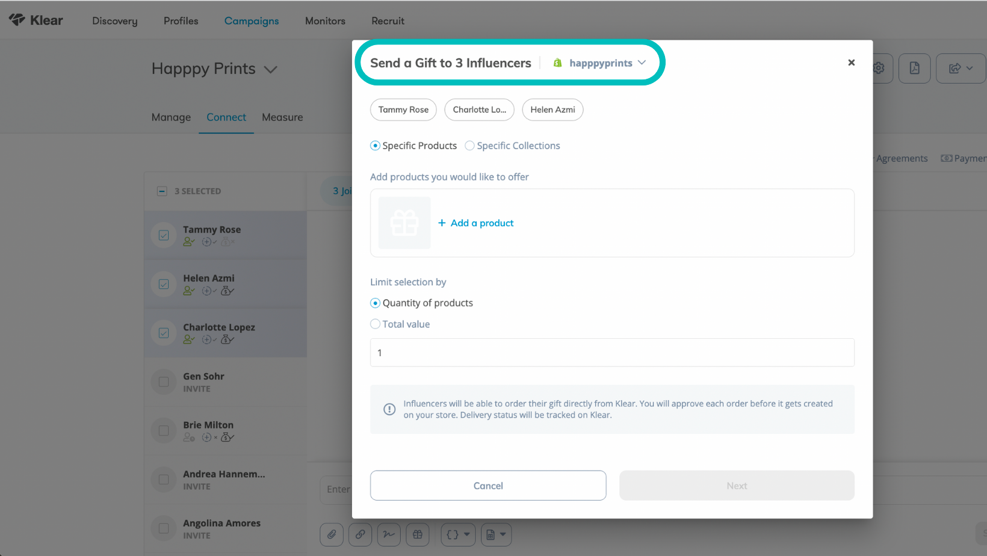The image size is (987, 556).
Task: Open the Monitors menu
Action: 325,21
